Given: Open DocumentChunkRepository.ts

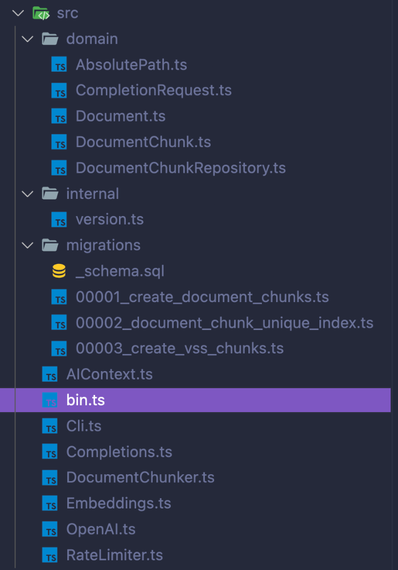Looking at the screenshot, I should click(x=180, y=168).
